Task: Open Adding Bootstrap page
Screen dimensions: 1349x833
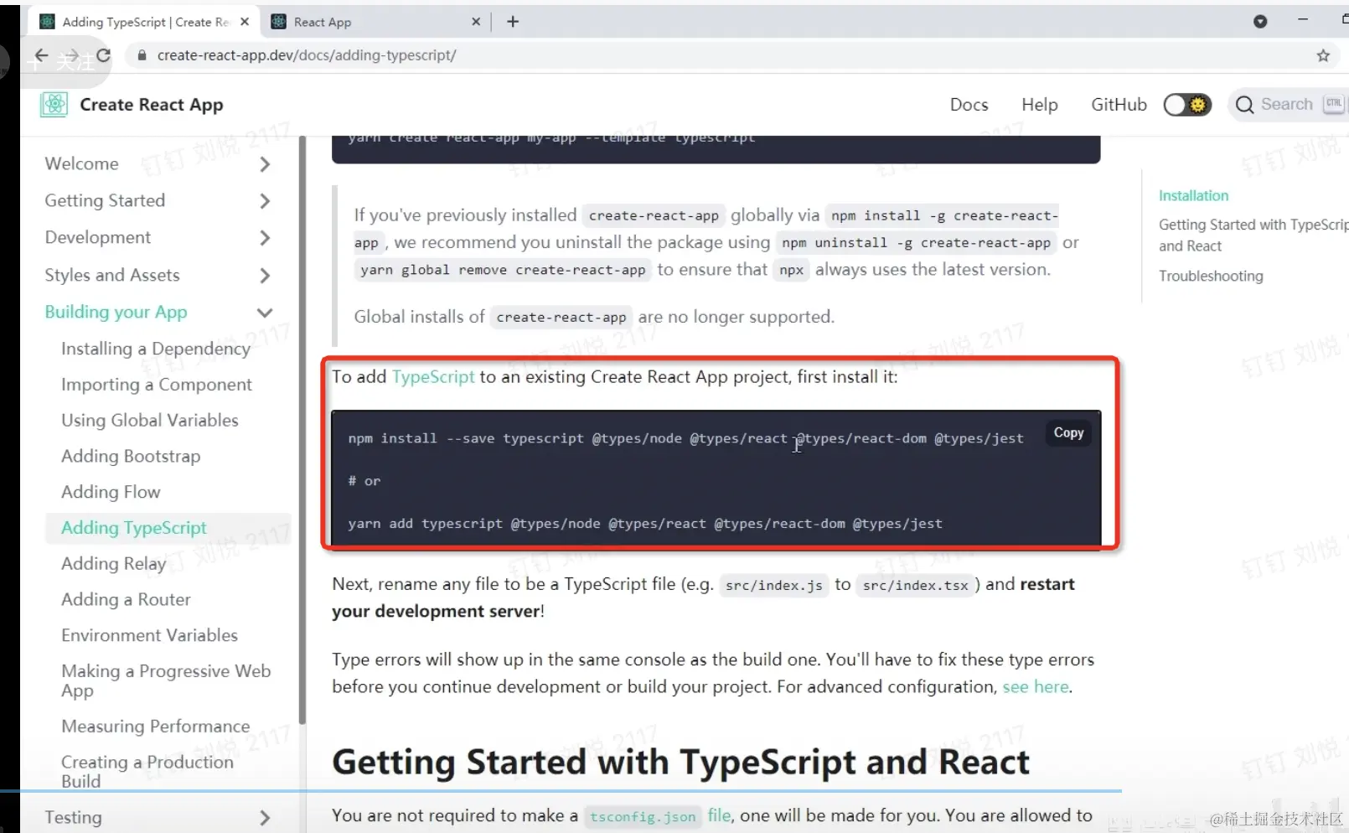Action: pos(131,457)
